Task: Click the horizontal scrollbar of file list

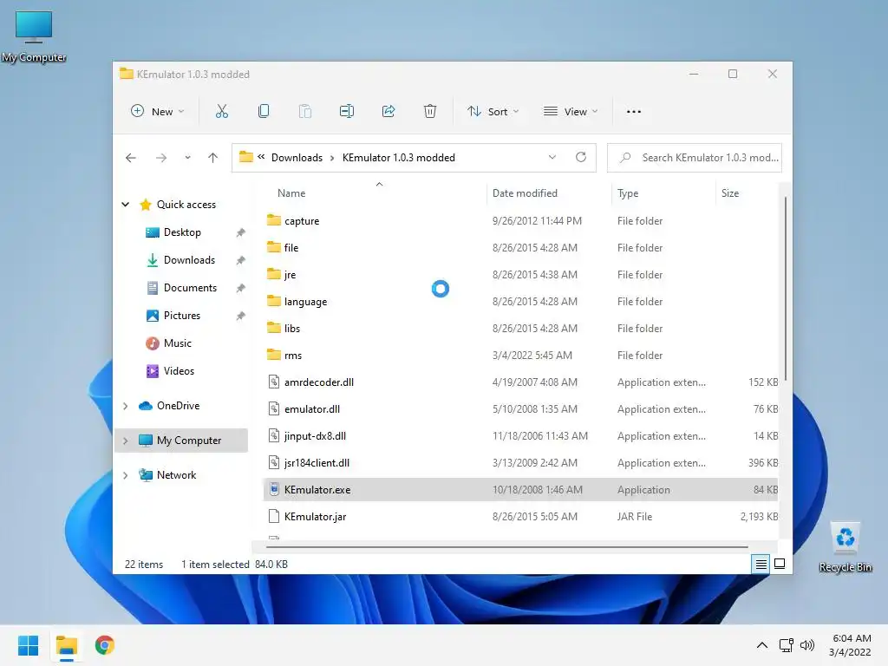Action: (x=506, y=547)
